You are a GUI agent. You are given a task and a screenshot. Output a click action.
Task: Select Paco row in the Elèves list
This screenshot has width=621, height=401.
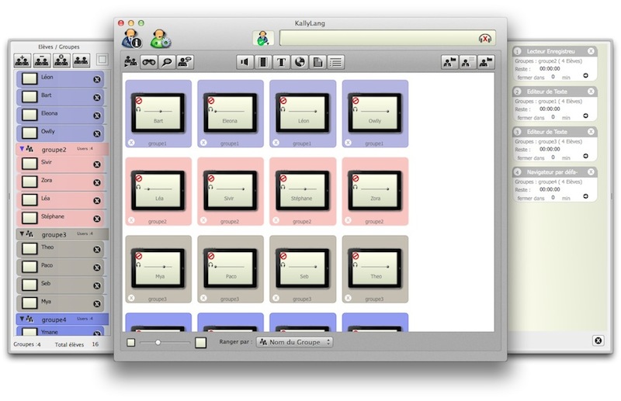point(61,267)
